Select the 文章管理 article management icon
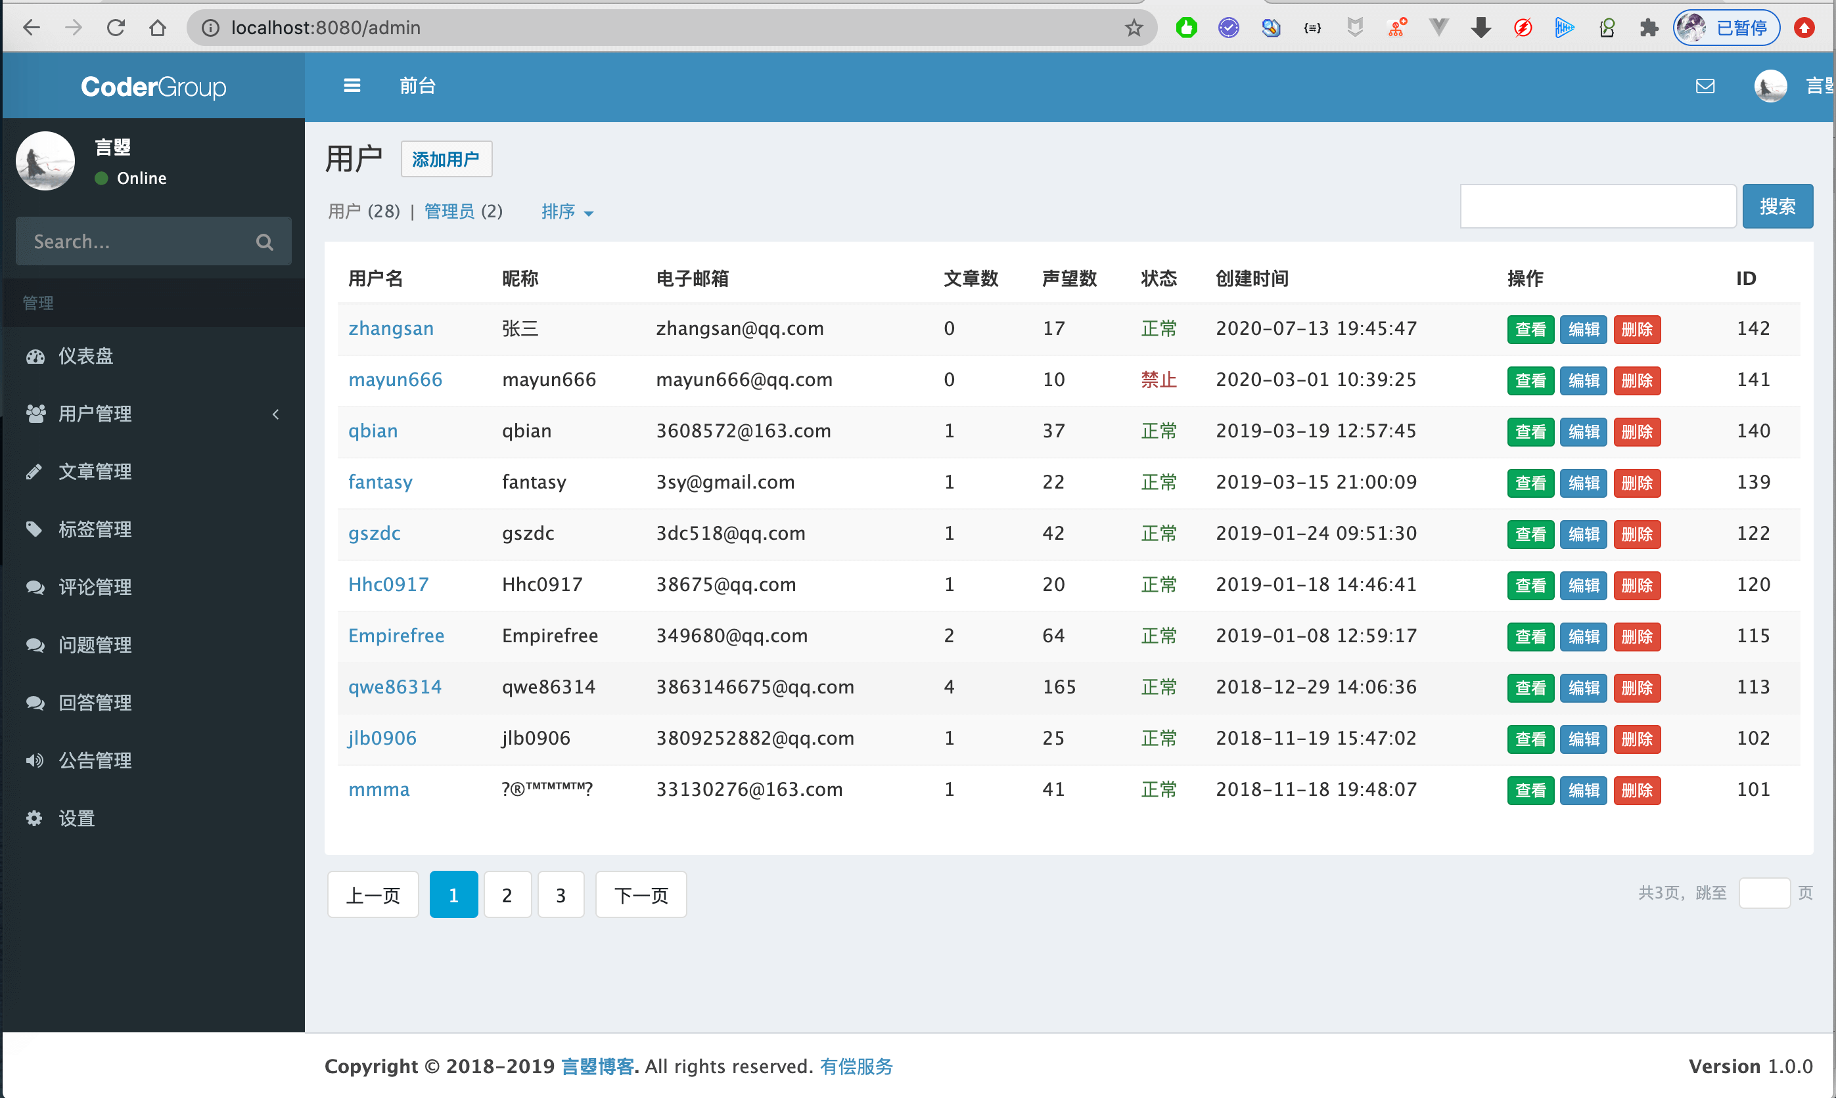1836x1098 pixels. pos(35,472)
